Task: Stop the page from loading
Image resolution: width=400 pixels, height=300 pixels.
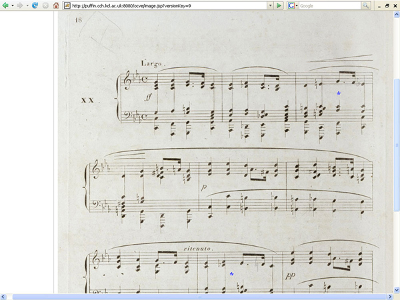Action: click(x=45, y=5)
